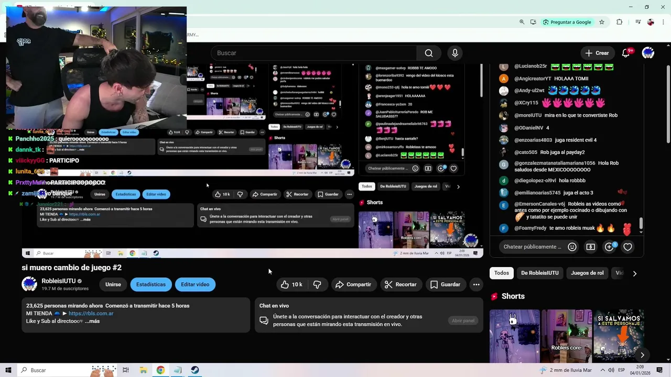Viewport: 671px width, 377px height.
Task: Open Chrome media controls icon
Action: click(x=638, y=22)
